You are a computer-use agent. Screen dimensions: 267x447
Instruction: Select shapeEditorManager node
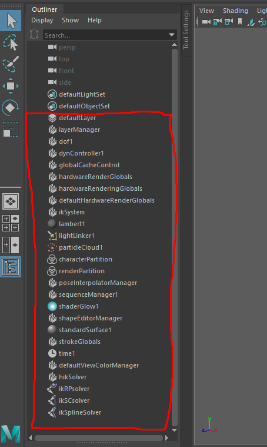tap(90, 318)
